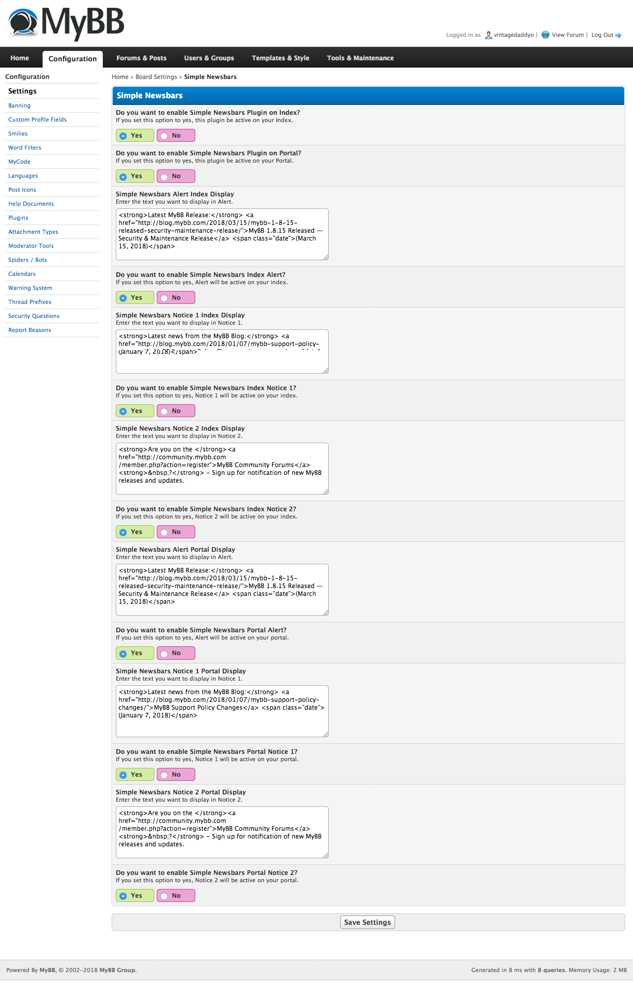This screenshot has height=983, width=633.
Task: Go to Tools & Maintenance tab
Action: [360, 58]
